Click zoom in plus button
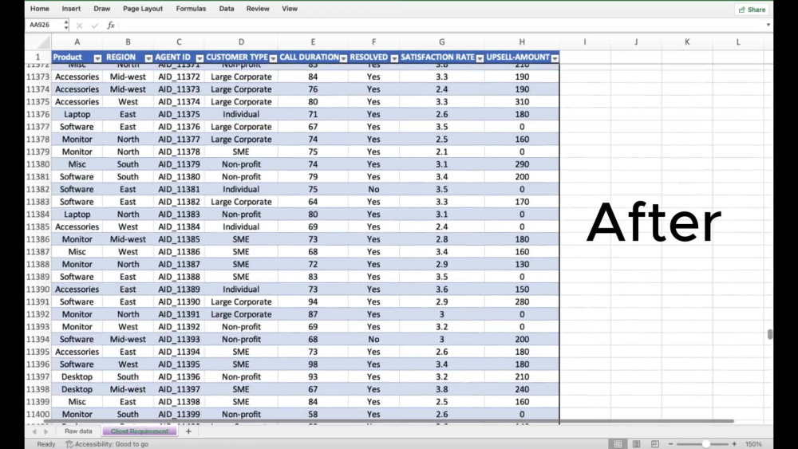798x449 pixels. [x=734, y=444]
